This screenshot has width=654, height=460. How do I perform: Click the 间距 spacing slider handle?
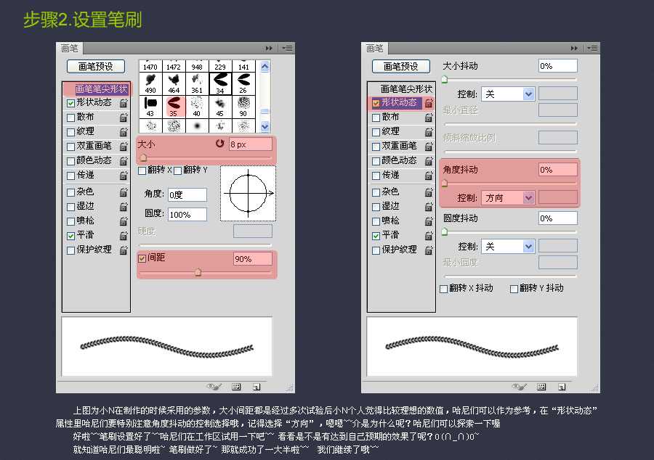pos(198,272)
